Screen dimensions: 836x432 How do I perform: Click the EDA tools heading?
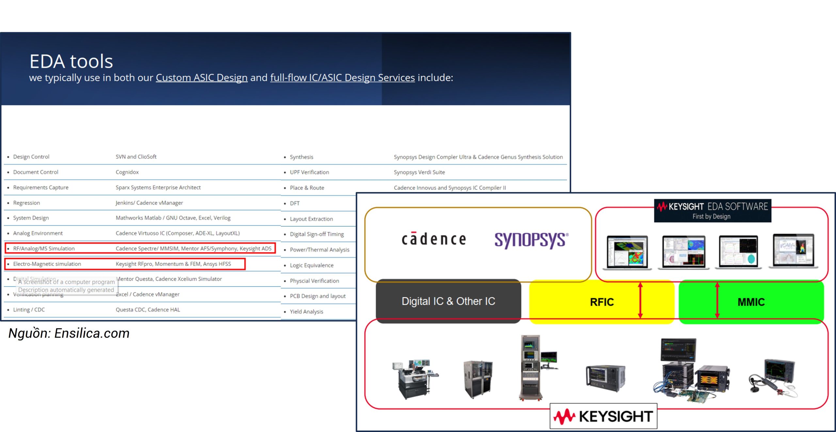click(71, 61)
